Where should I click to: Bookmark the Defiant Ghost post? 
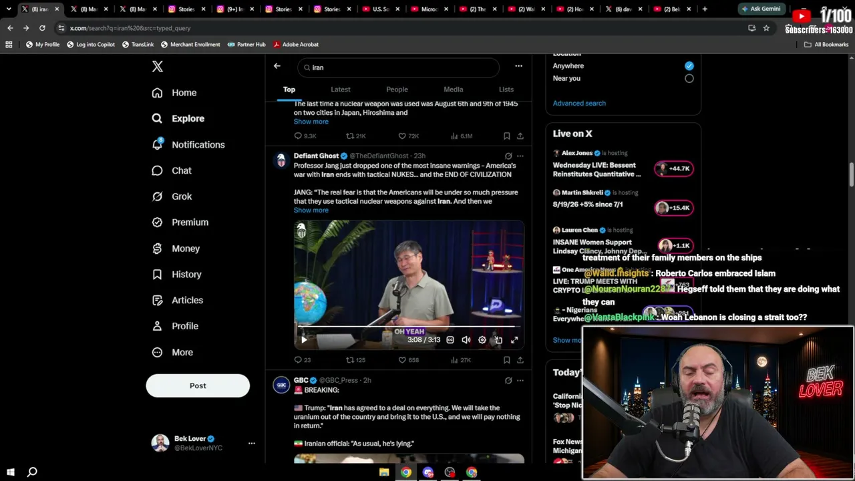[507, 360]
